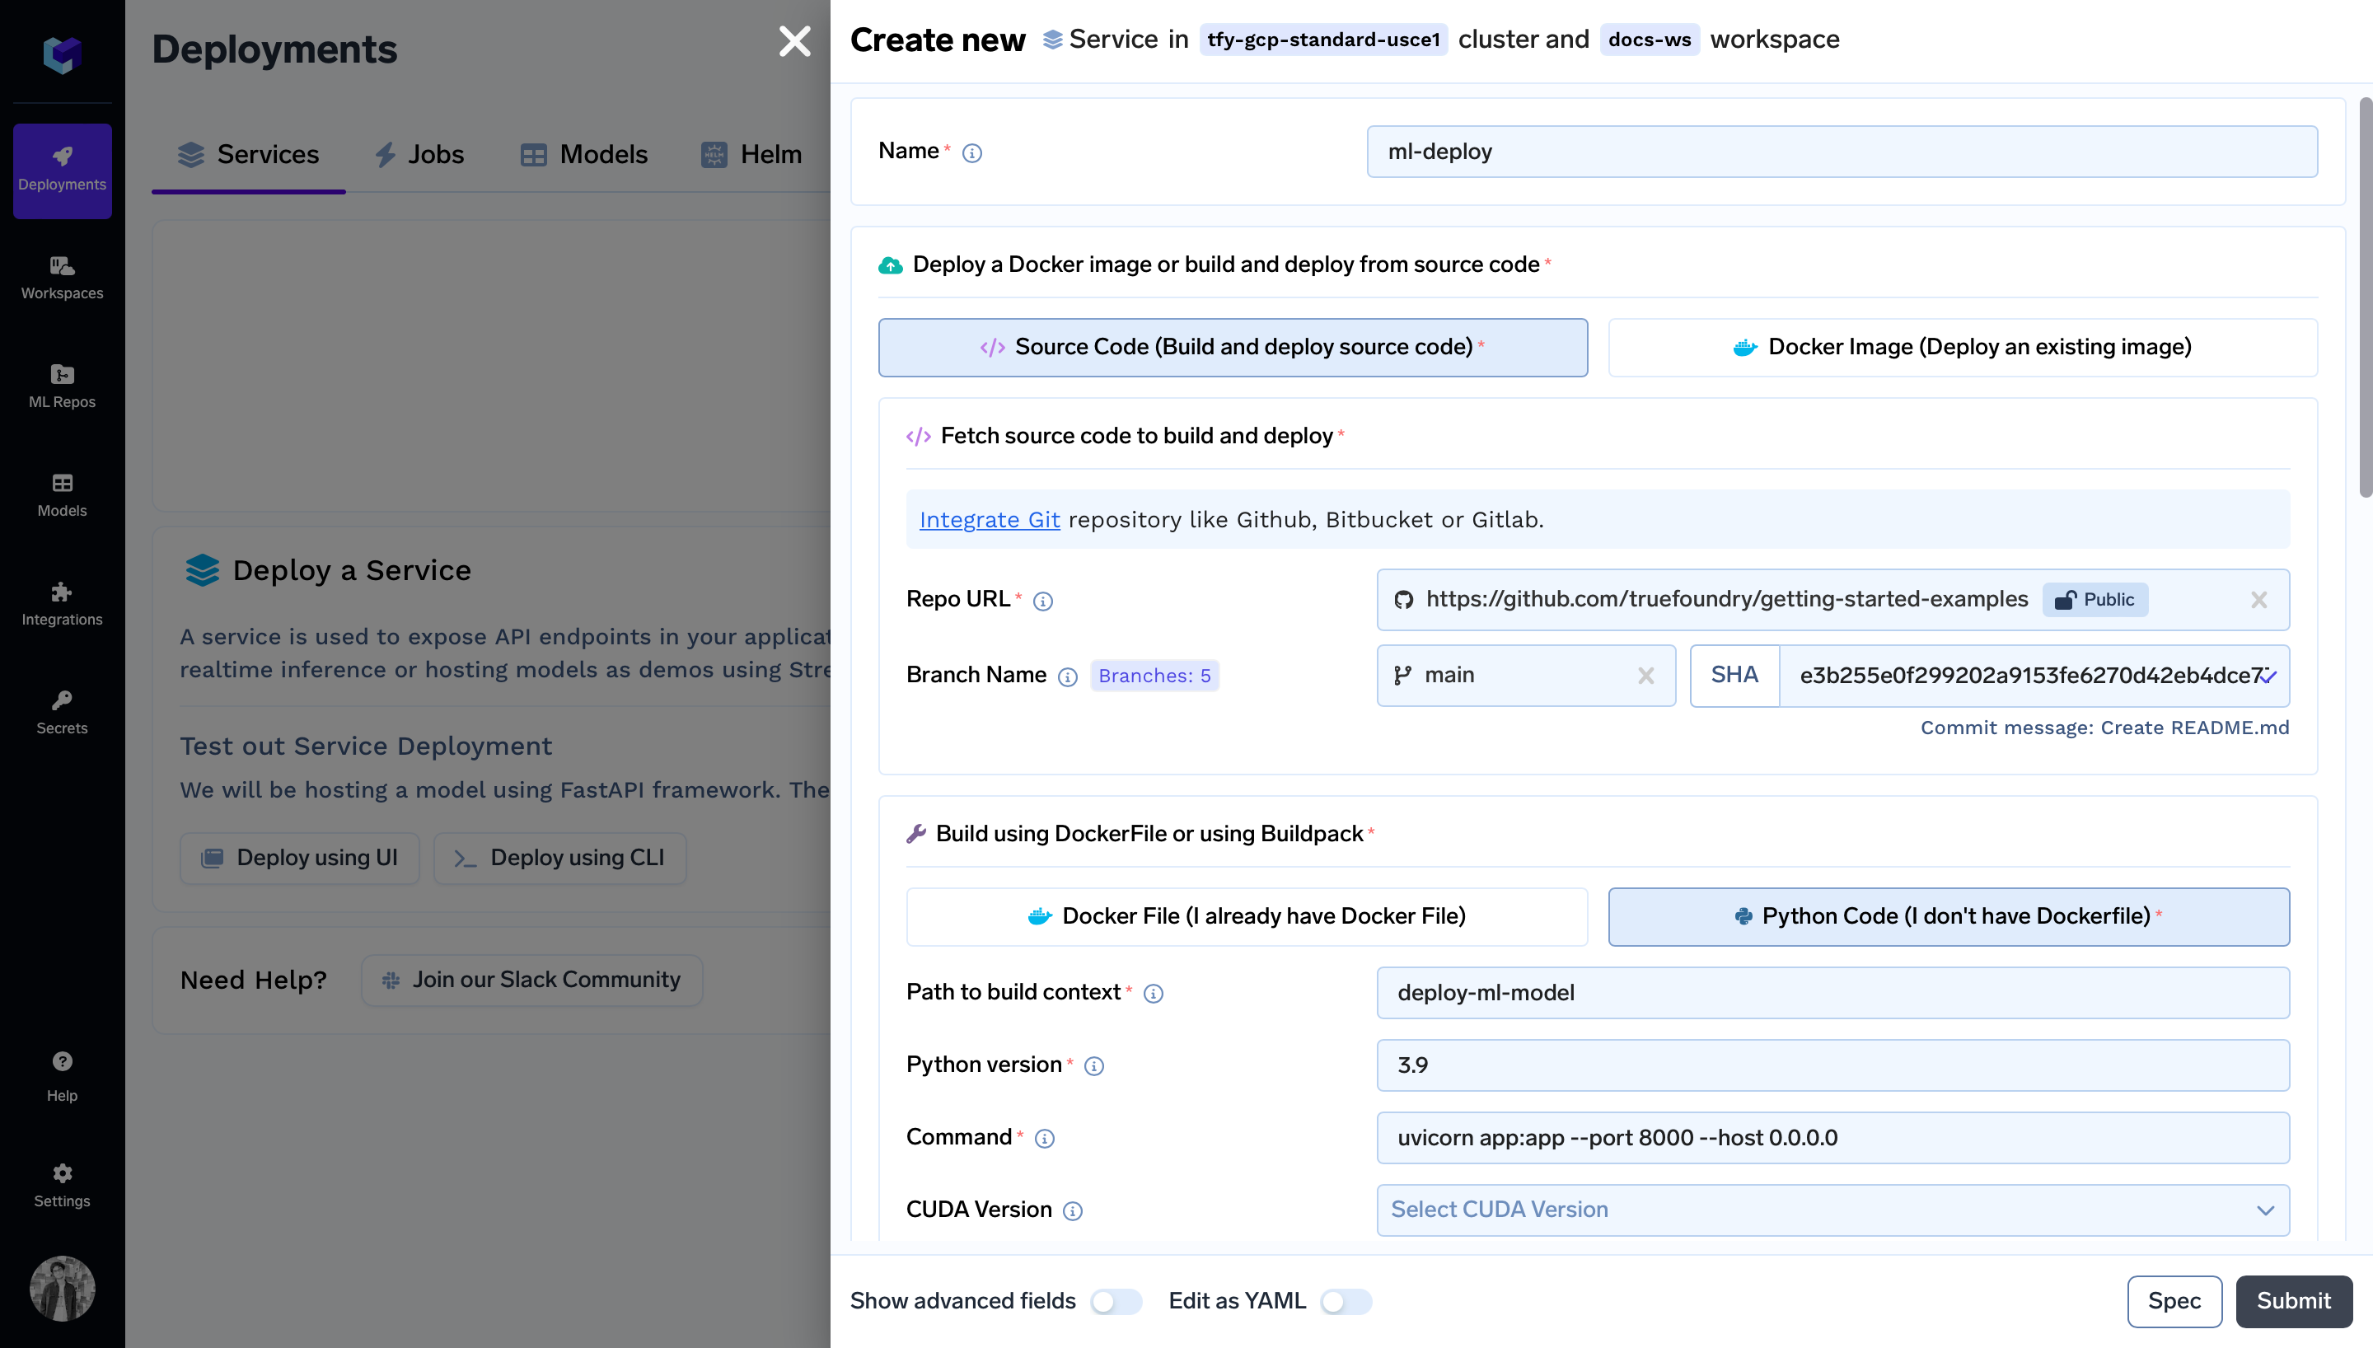Clear the main branch selection

click(x=1645, y=676)
